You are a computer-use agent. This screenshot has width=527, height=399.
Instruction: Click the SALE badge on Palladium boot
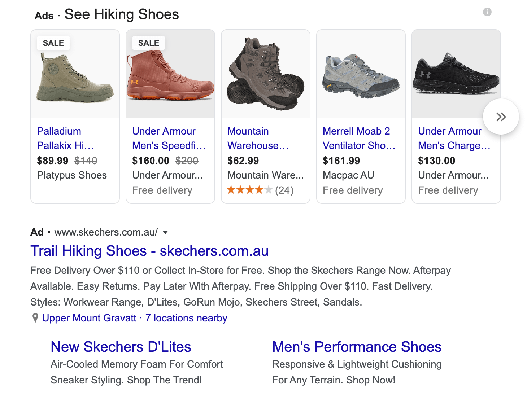point(53,43)
